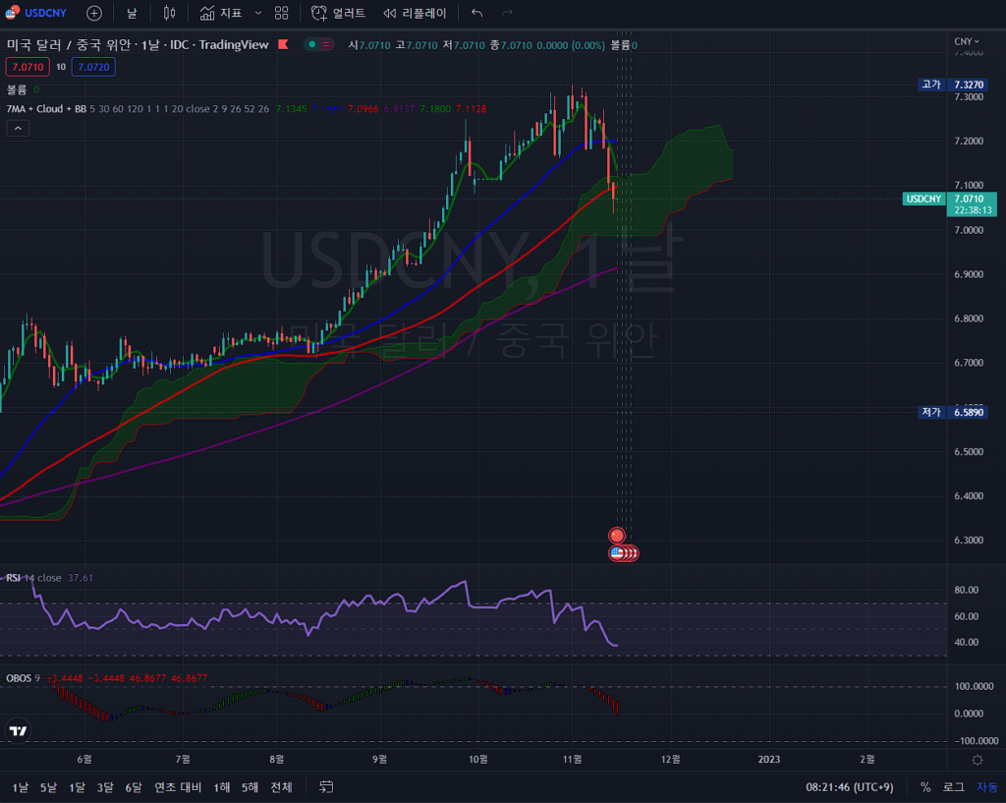Open the 날 timeframe interval dropdown
The image size is (1006, 803).
click(132, 13)
